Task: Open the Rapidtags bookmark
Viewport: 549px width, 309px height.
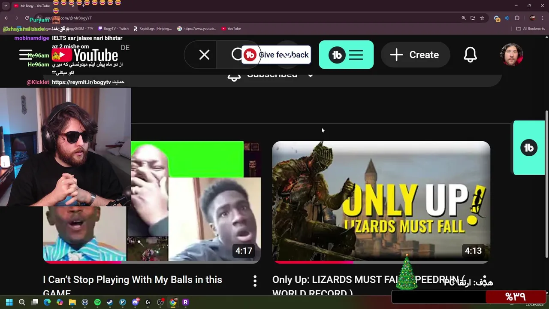Action: (x=152, y=29)
